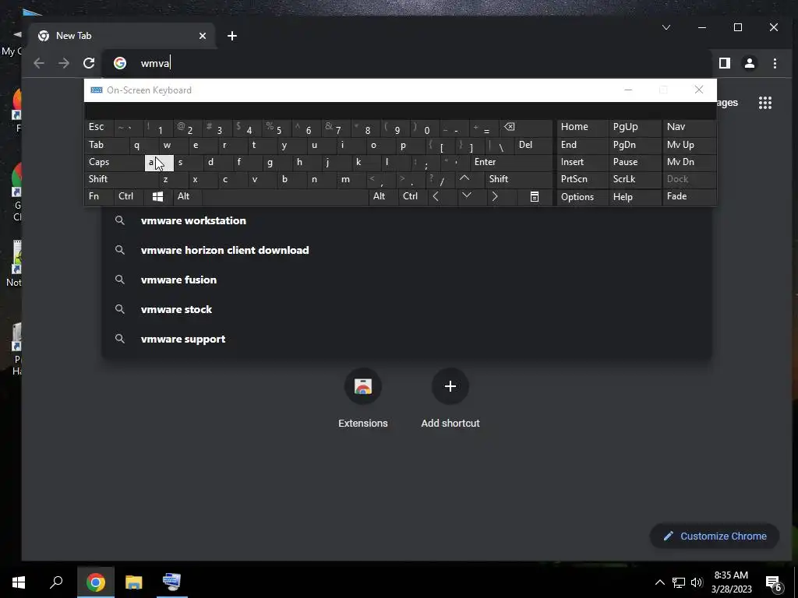Click the Esc key on keyboard

[99, 127]
